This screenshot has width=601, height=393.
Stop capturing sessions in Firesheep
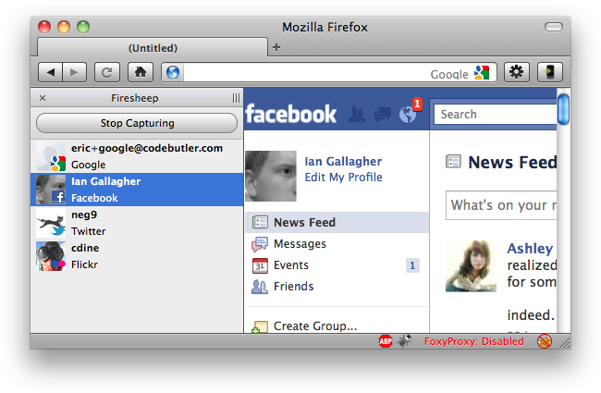[x=137, y=123]
